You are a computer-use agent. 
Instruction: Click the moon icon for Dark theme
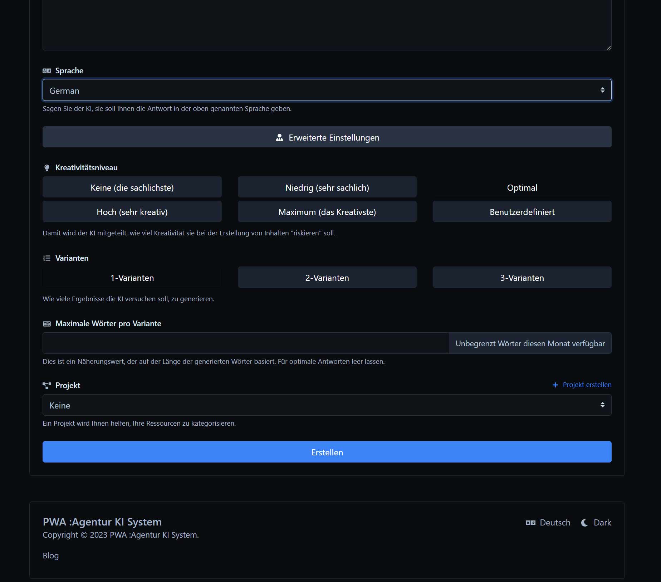[584, 523]
